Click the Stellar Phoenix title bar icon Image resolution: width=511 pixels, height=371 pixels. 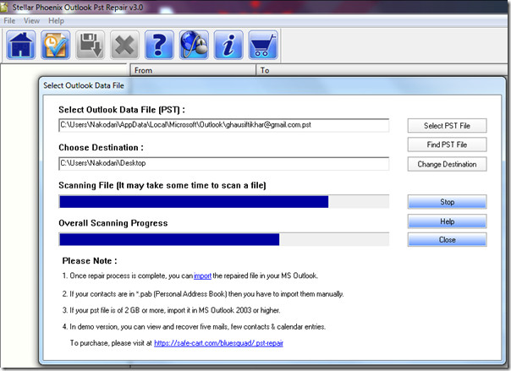(x=3, y=7)
